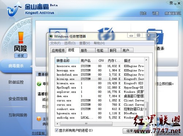Open the 查看(V) menu
183x136 pixels.
click(85, 43)
